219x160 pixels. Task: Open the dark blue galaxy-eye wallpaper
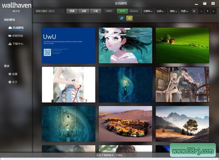(125, 85)
